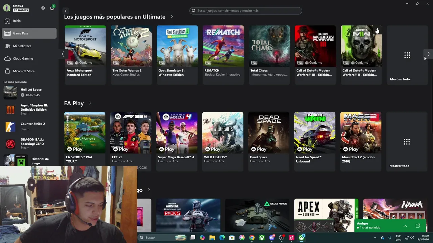The height and width of the screenshot is (243, 433).
Task: Open the volume control tray icon
Action: [x=412, y=238]
